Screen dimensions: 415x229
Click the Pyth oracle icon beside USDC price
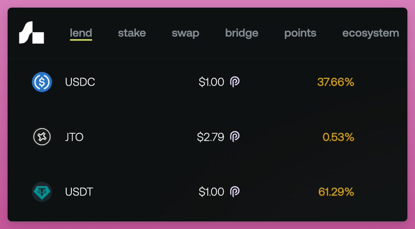235,82
